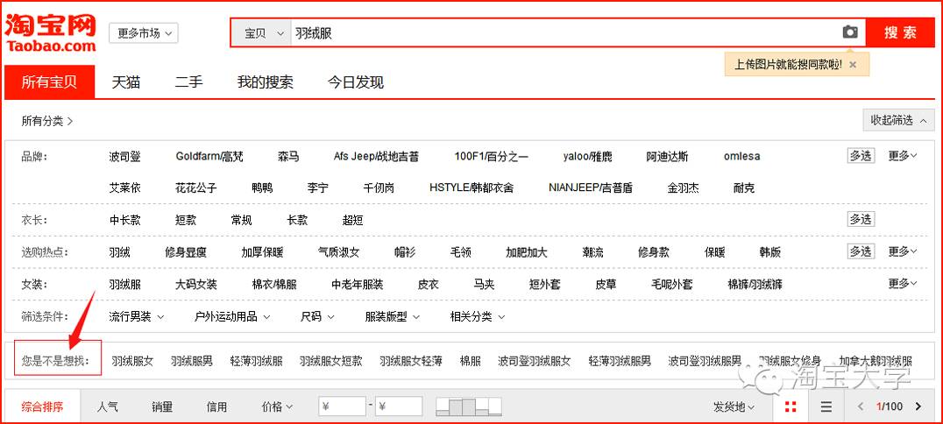Close the upload image tooltip
The image size is (943, 424).
(x=852, y=64)
